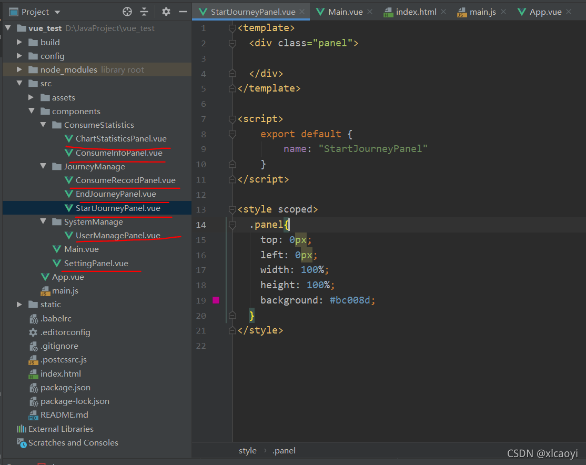Expand the build folder
Viewport: 586px width, 465px height.
(x=19, y=42)
